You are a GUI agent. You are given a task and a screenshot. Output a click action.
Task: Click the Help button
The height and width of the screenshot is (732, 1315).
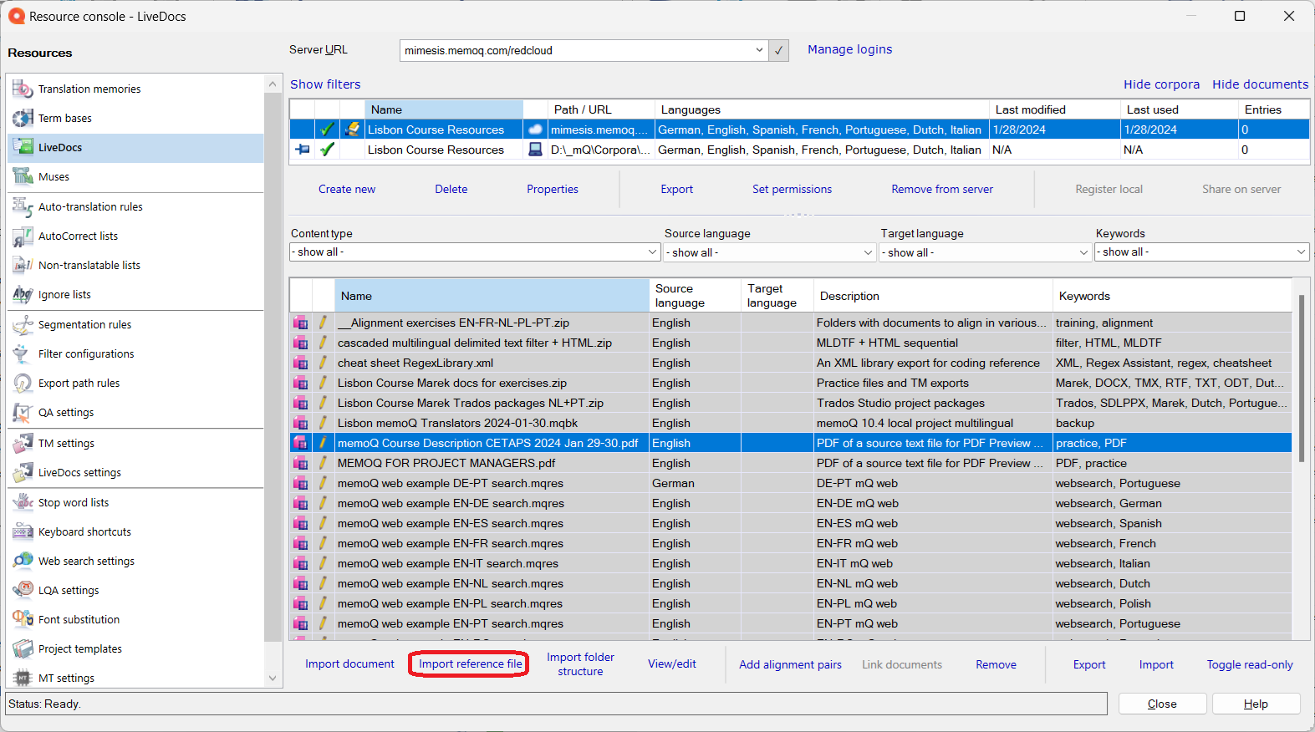pyautogui.click(x=1256, y=704)
